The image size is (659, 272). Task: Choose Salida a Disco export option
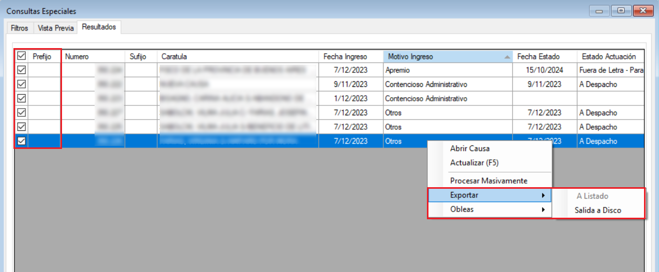point(597,210)
